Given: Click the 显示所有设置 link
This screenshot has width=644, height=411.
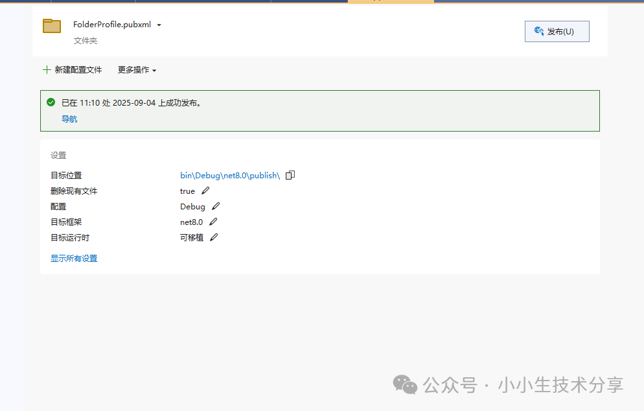Looking at the screenshot, I should click(74, 258).
